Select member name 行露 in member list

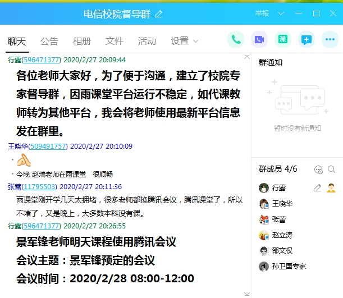pyautogui.click(x=279, y=188)
